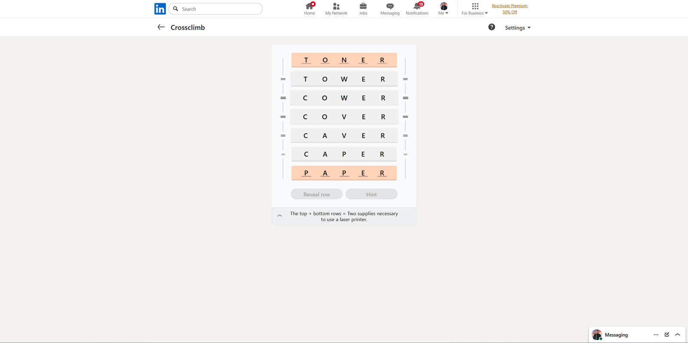Open messaging panel options ellipsis
688x343 pixels.
pyautogui.click(x=656, y=334)
